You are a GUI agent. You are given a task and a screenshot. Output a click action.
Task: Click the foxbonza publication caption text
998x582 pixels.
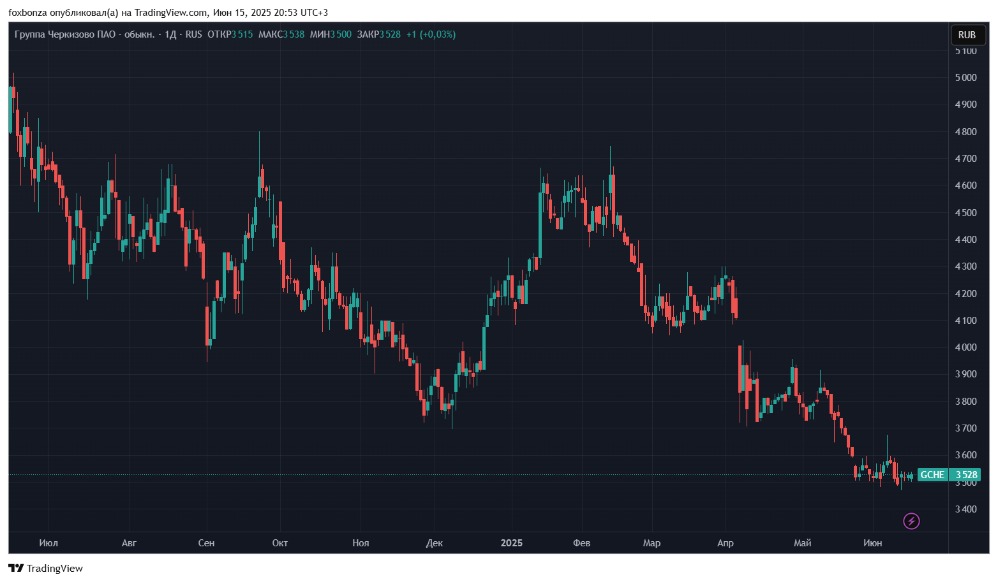[x=168, y=13]
